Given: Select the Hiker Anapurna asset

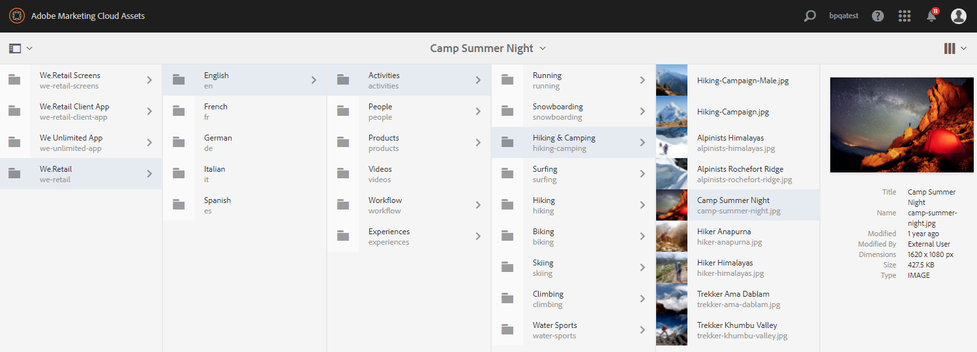Looking at the screenshot, I should pos(724,236).
